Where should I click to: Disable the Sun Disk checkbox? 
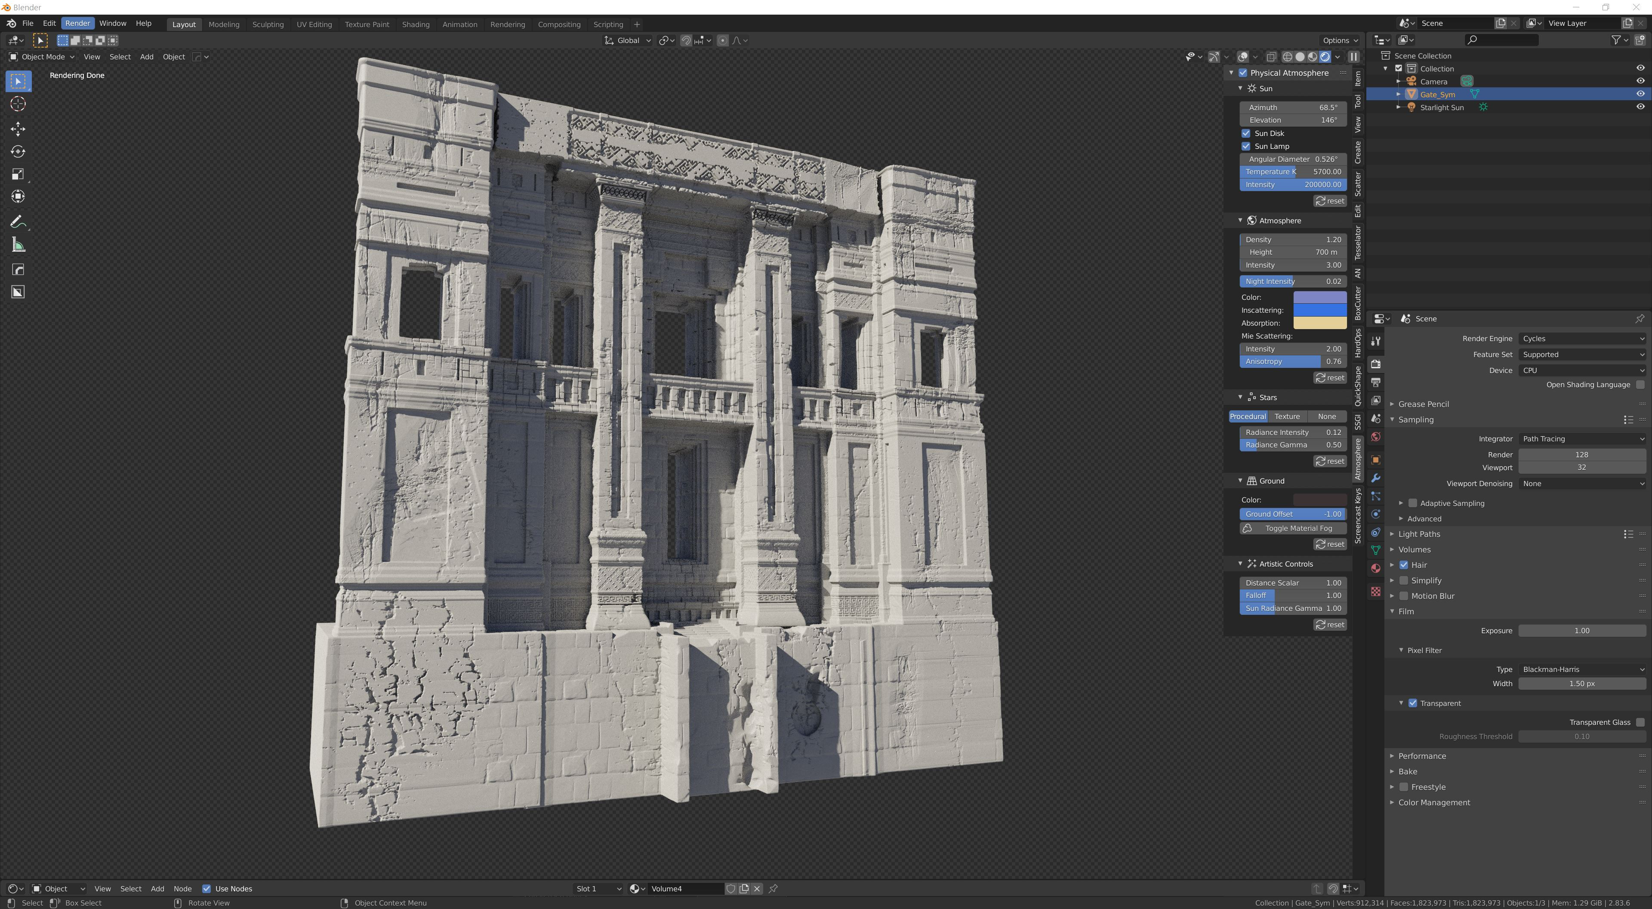(1245, 133)
